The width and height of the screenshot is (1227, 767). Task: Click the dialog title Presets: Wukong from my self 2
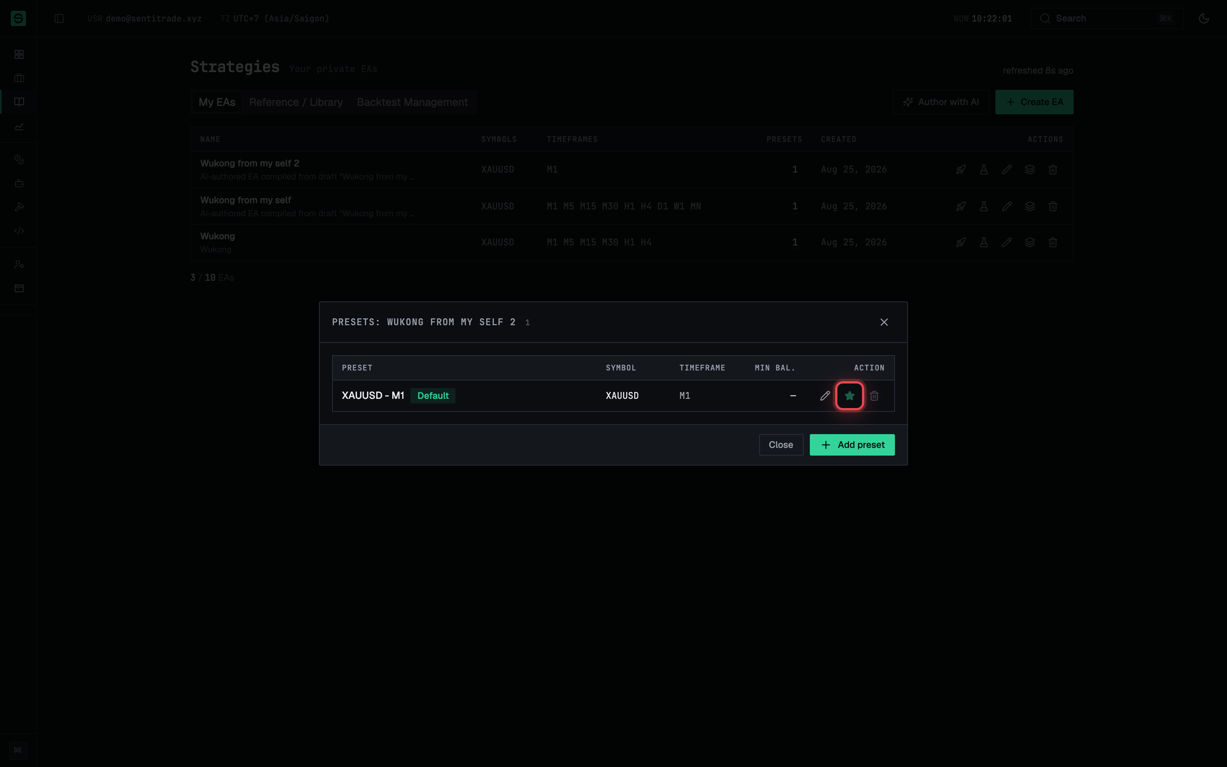click(424, 322)
